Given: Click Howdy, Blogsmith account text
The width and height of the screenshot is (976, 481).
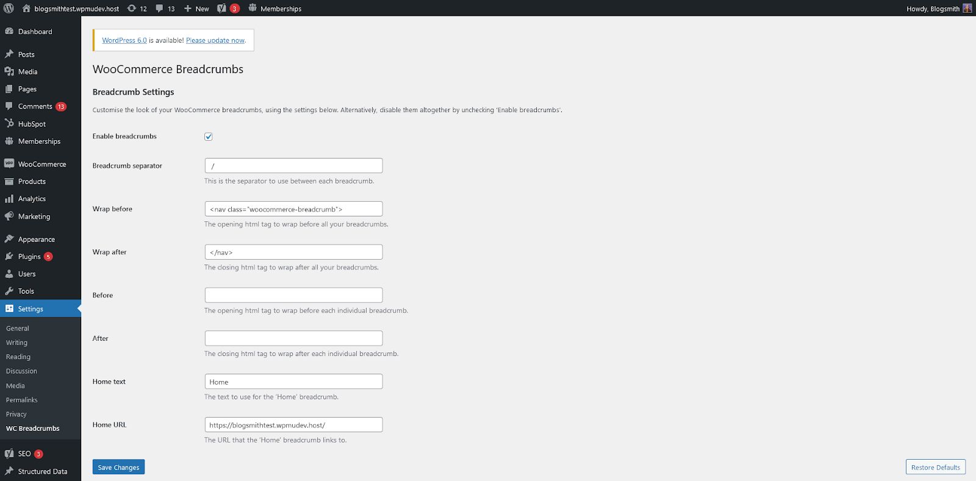Looking at the screenshot, I should tap(933, 9).
